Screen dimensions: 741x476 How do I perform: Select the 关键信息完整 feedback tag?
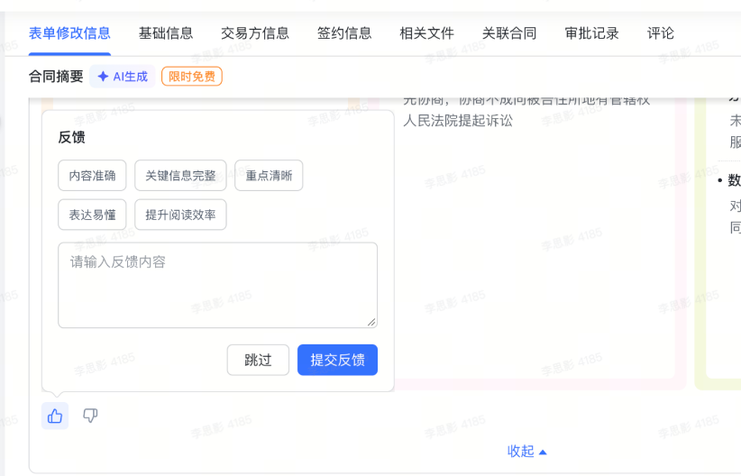[x=180, y=176]
